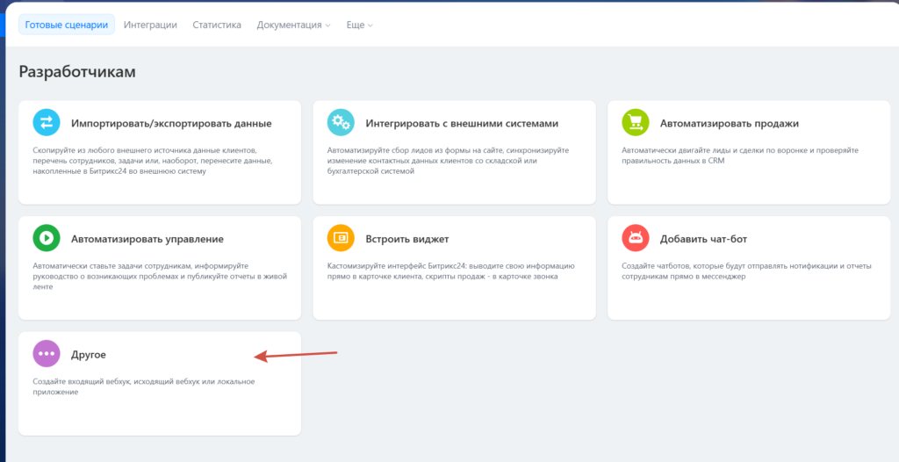Open the Автоматизировать управление card

pyautogui.click(x=147, y=239)
